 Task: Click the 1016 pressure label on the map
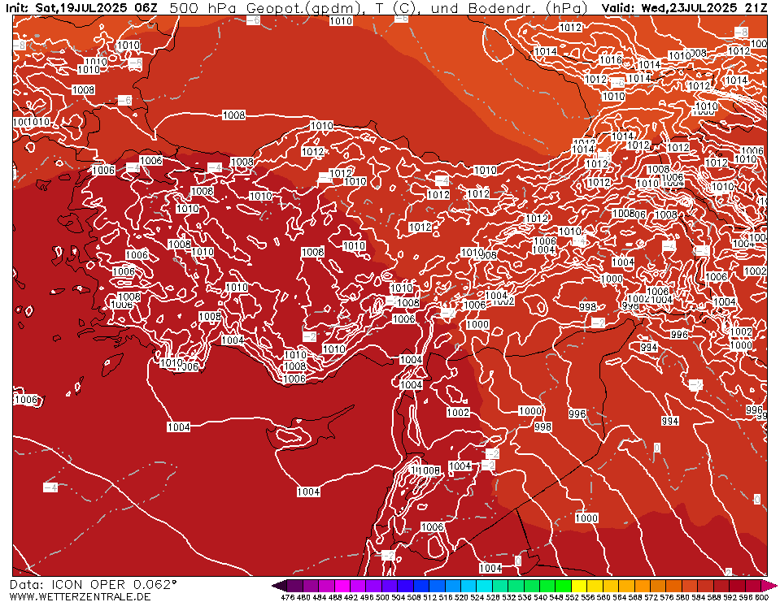pos(611,60)
